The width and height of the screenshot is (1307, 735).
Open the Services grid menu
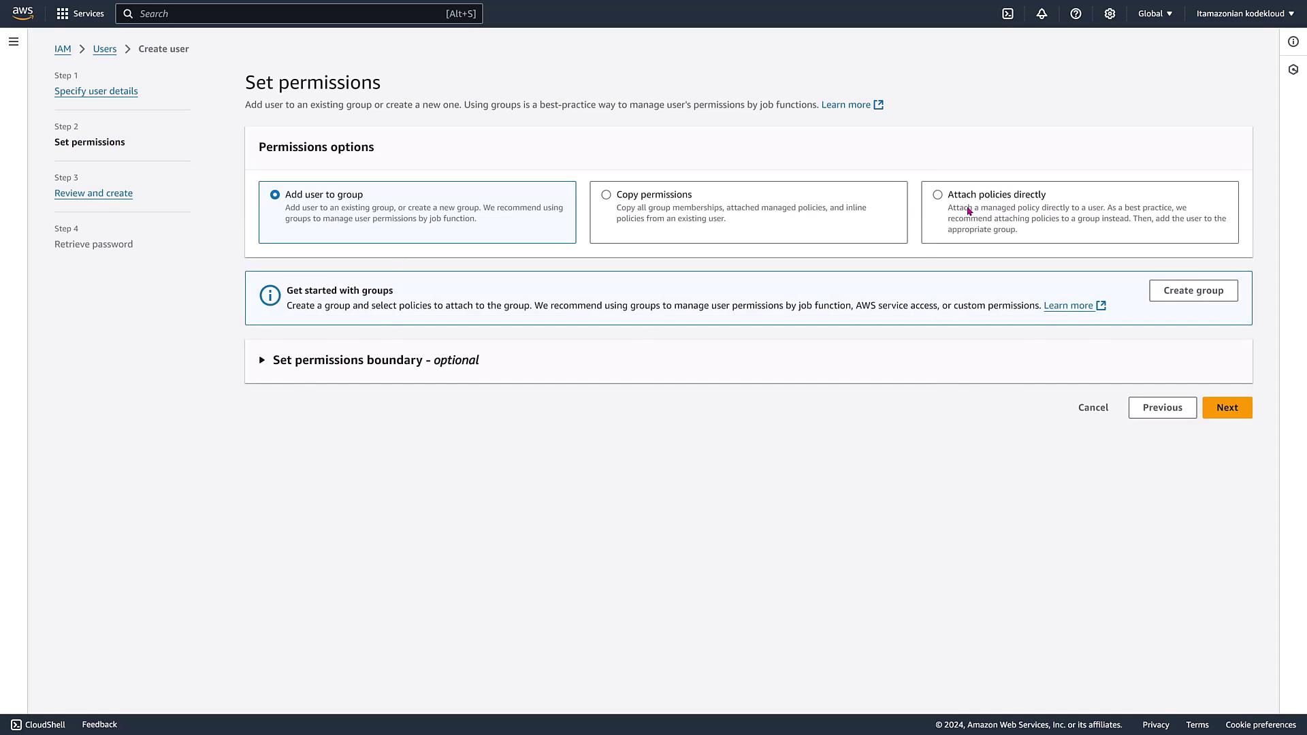pyautogui.click(x=80, y=14)
